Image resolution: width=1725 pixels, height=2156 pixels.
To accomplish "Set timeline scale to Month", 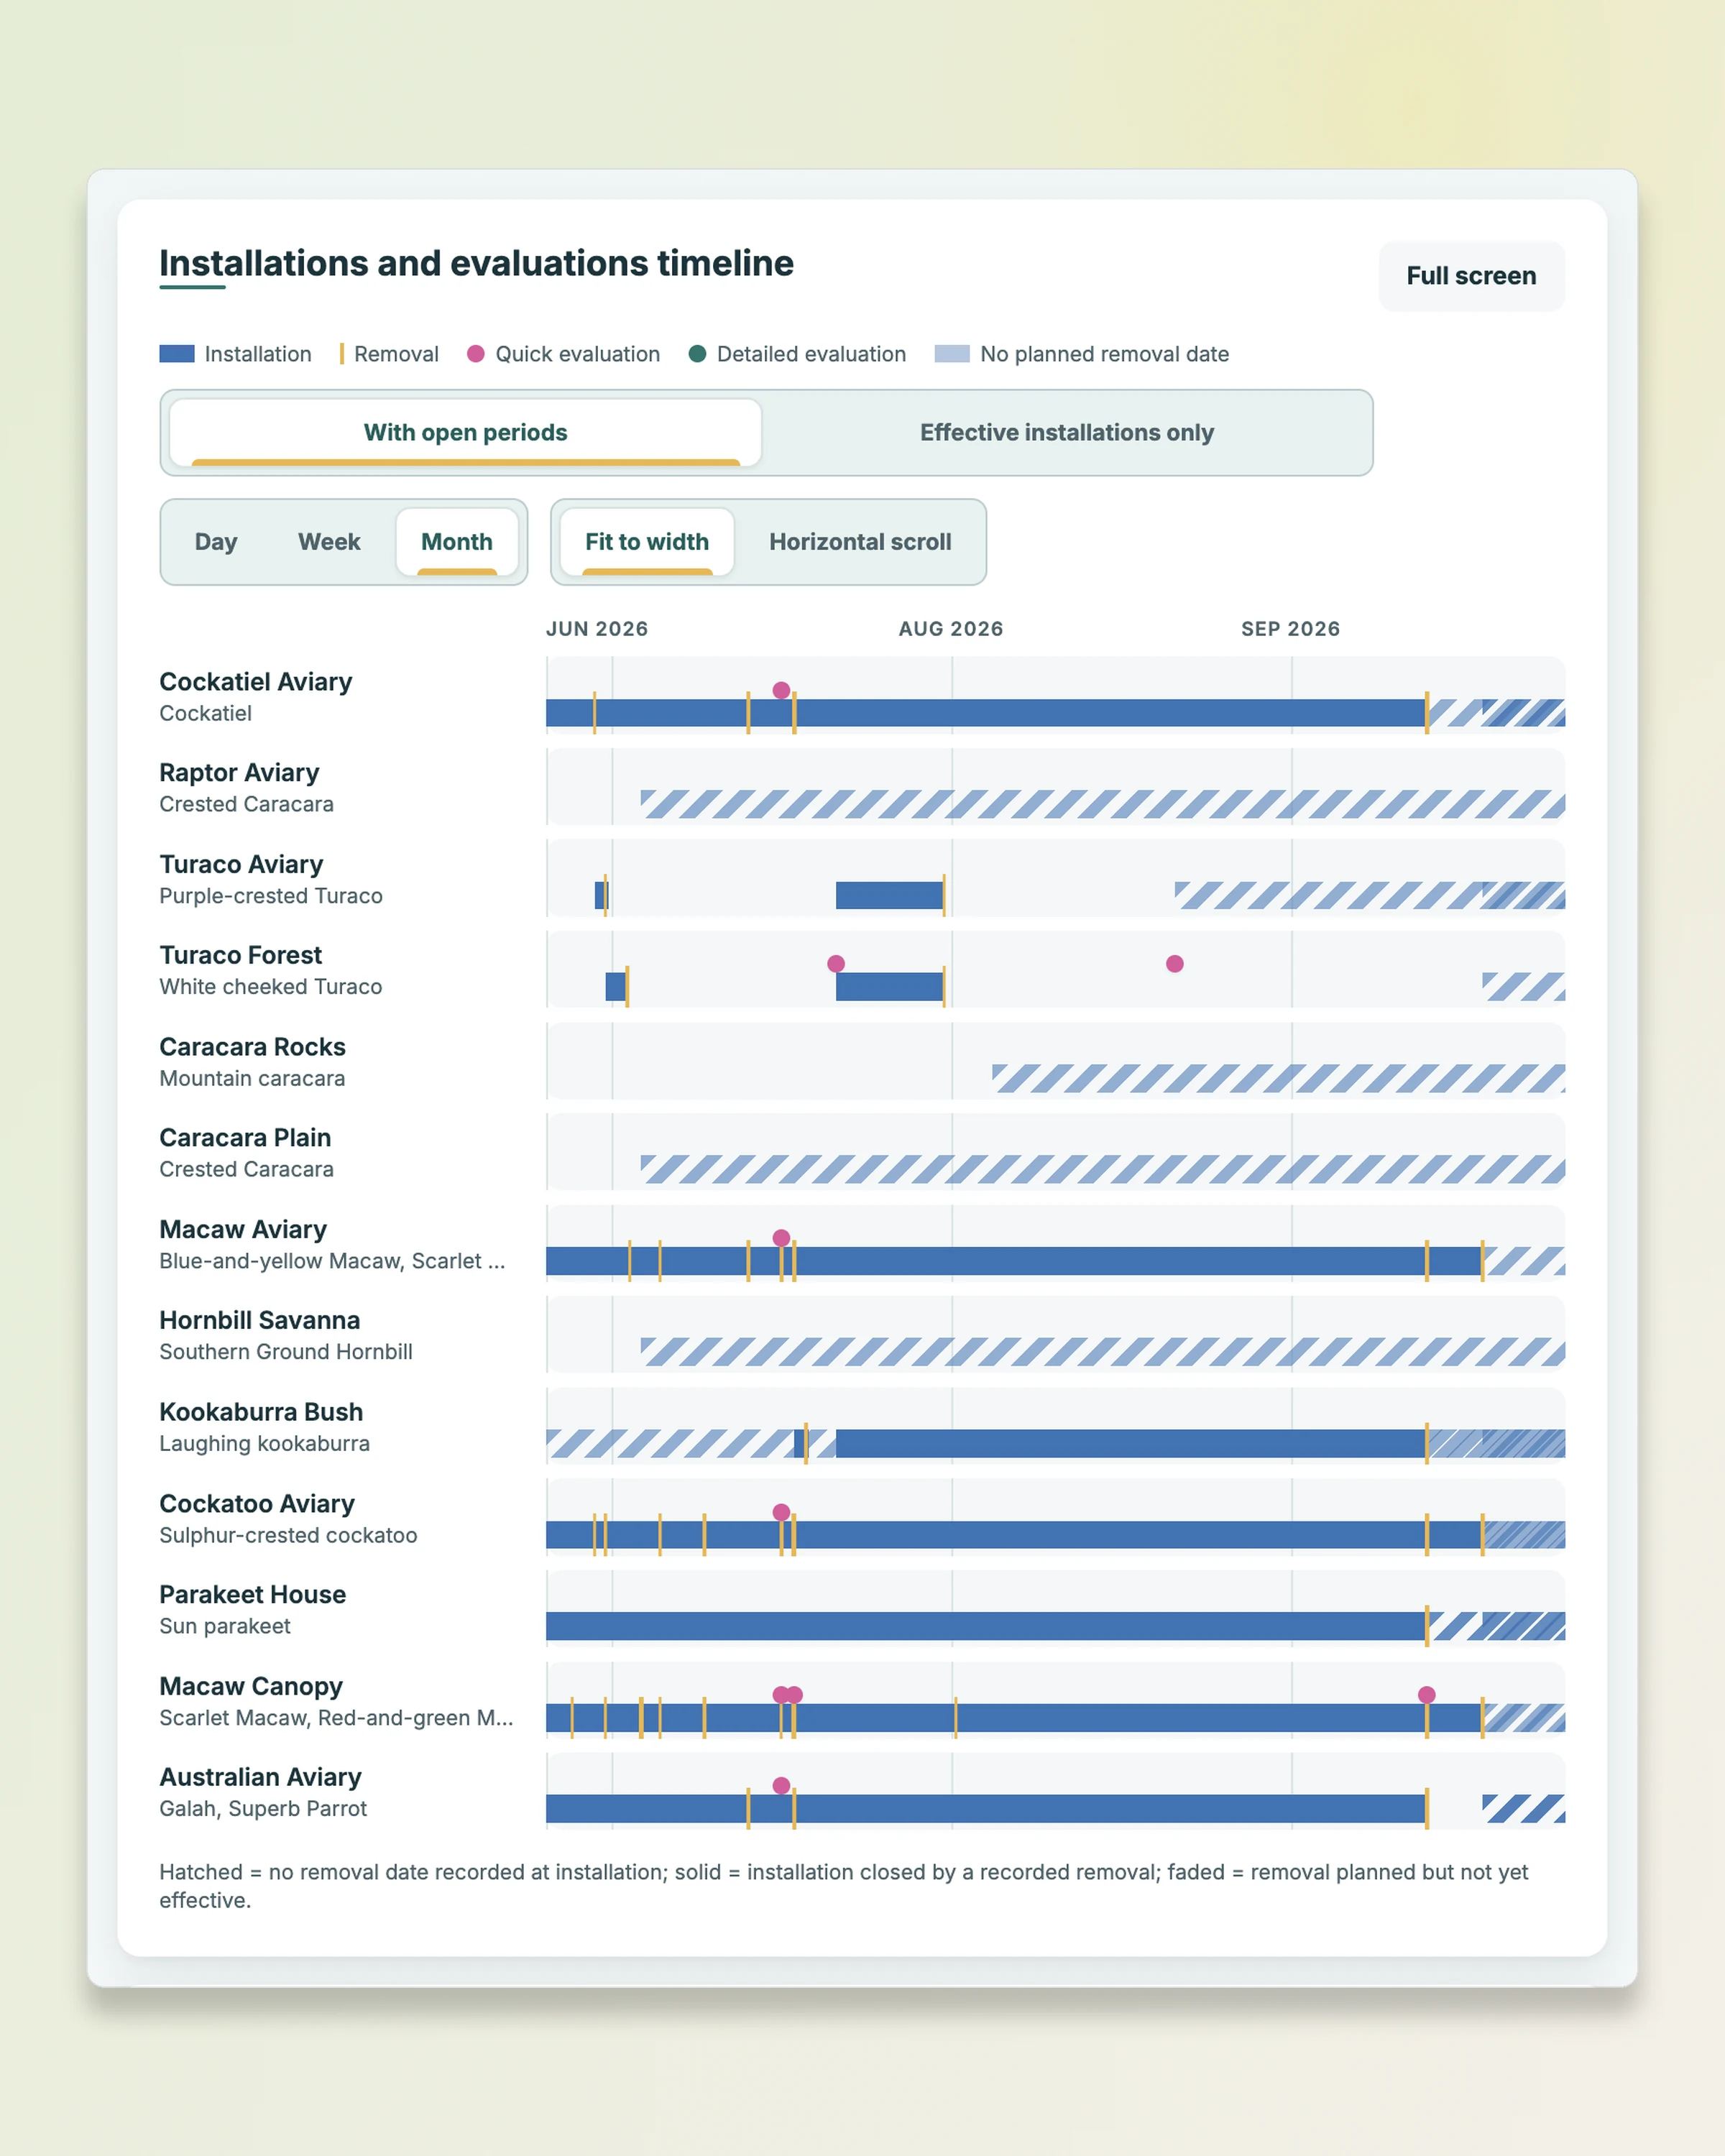I will click(457, 542).
